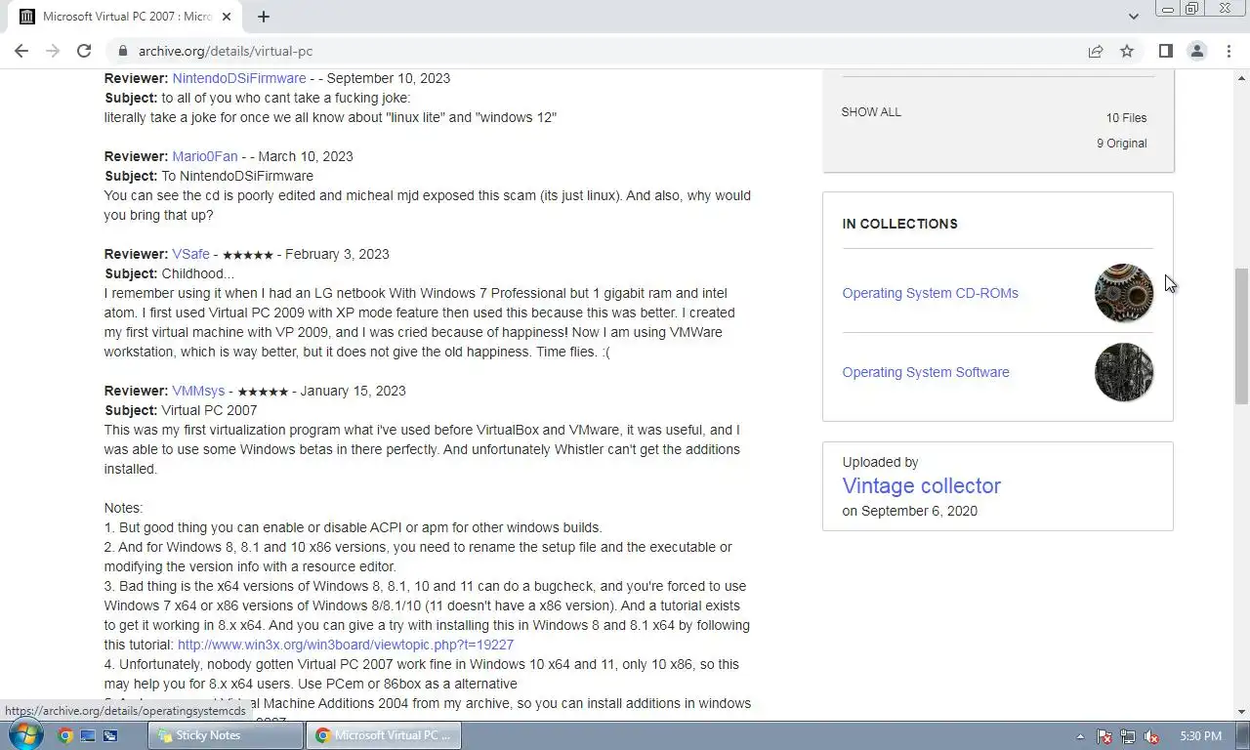This screenshot has height=750, width=1250.
Task: Show hidden system tray icons
Action: coord(1079,736)
